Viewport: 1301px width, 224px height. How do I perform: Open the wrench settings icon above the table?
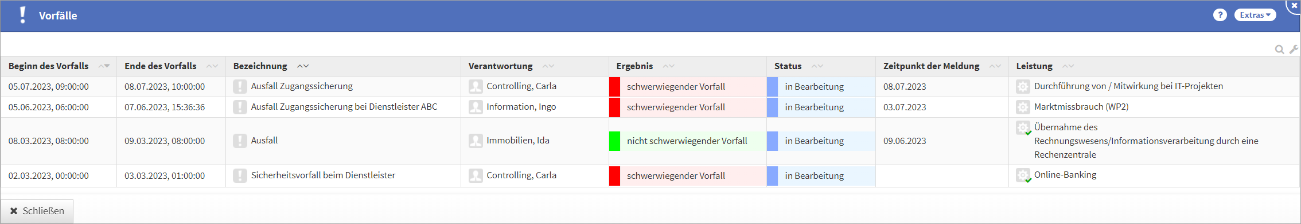coord(1294,50)
